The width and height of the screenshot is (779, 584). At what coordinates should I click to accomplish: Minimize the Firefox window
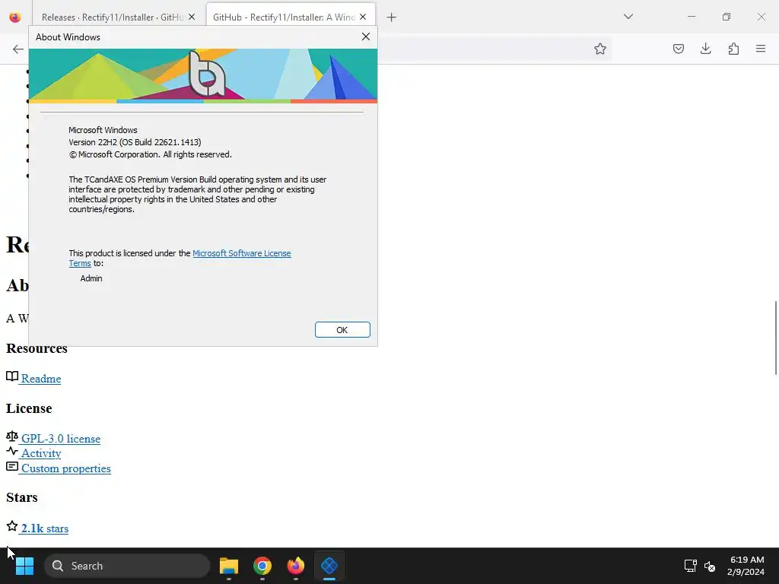(x=691, y=17)
